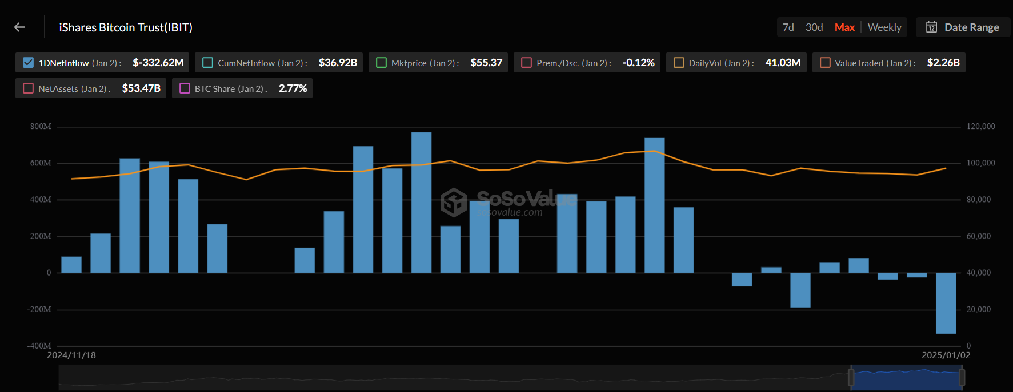This screenshot has width=1013, height=392.
Task: Toggle the Prem./Dsc. checkbox
Action: pos(526,63)
